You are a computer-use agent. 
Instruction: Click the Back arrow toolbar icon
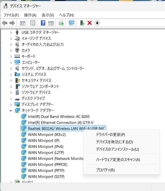point(5,23)
